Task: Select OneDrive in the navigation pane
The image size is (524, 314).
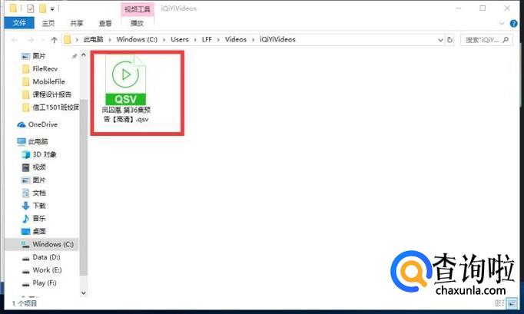Action: point(42,124)
